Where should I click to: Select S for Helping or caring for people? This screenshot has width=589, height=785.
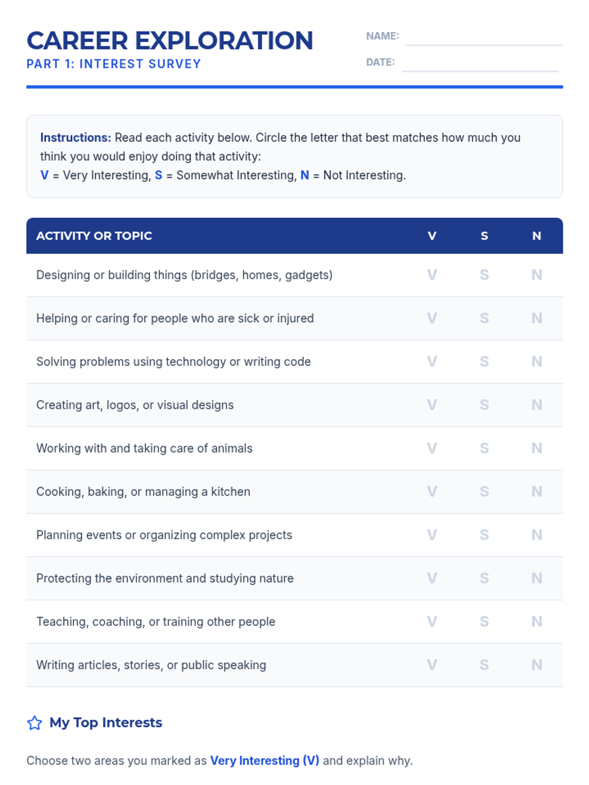tap(484, 318)
